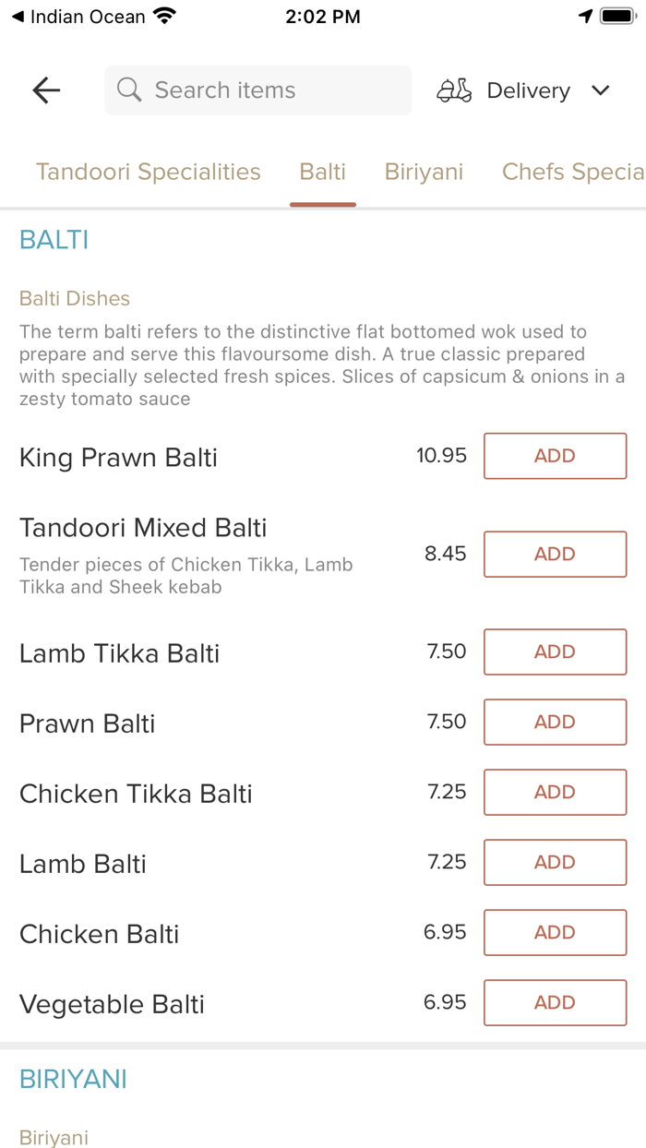Image resolution: width=646 pixels, height=1148 pixels.
Task: Open the Delivery order type selector
Action: (x=528, y=90)
